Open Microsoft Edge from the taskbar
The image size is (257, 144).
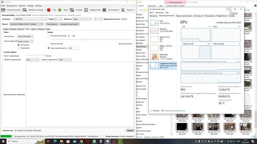point(55,141)
